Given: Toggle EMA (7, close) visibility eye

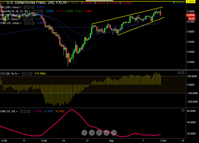Looking at the screenshot, I should (24, 19).
